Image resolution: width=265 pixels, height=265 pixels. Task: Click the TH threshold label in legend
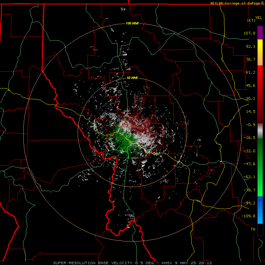click(253, 229)
